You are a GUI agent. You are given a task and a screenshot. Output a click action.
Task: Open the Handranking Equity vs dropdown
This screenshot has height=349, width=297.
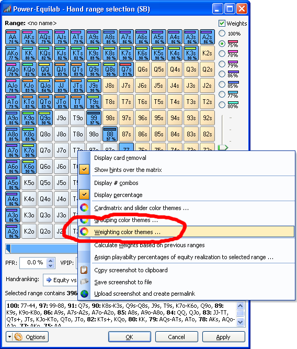tap(60, 280)
